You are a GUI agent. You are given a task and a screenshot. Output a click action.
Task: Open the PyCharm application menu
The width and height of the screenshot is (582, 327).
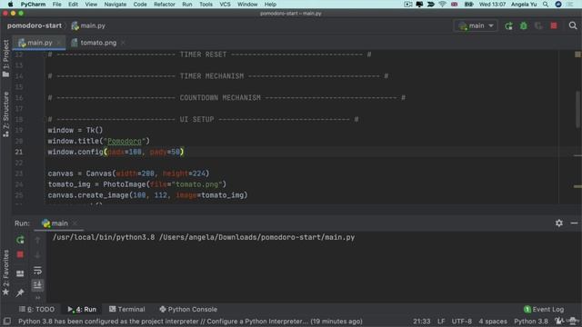(x=33, y=5)
